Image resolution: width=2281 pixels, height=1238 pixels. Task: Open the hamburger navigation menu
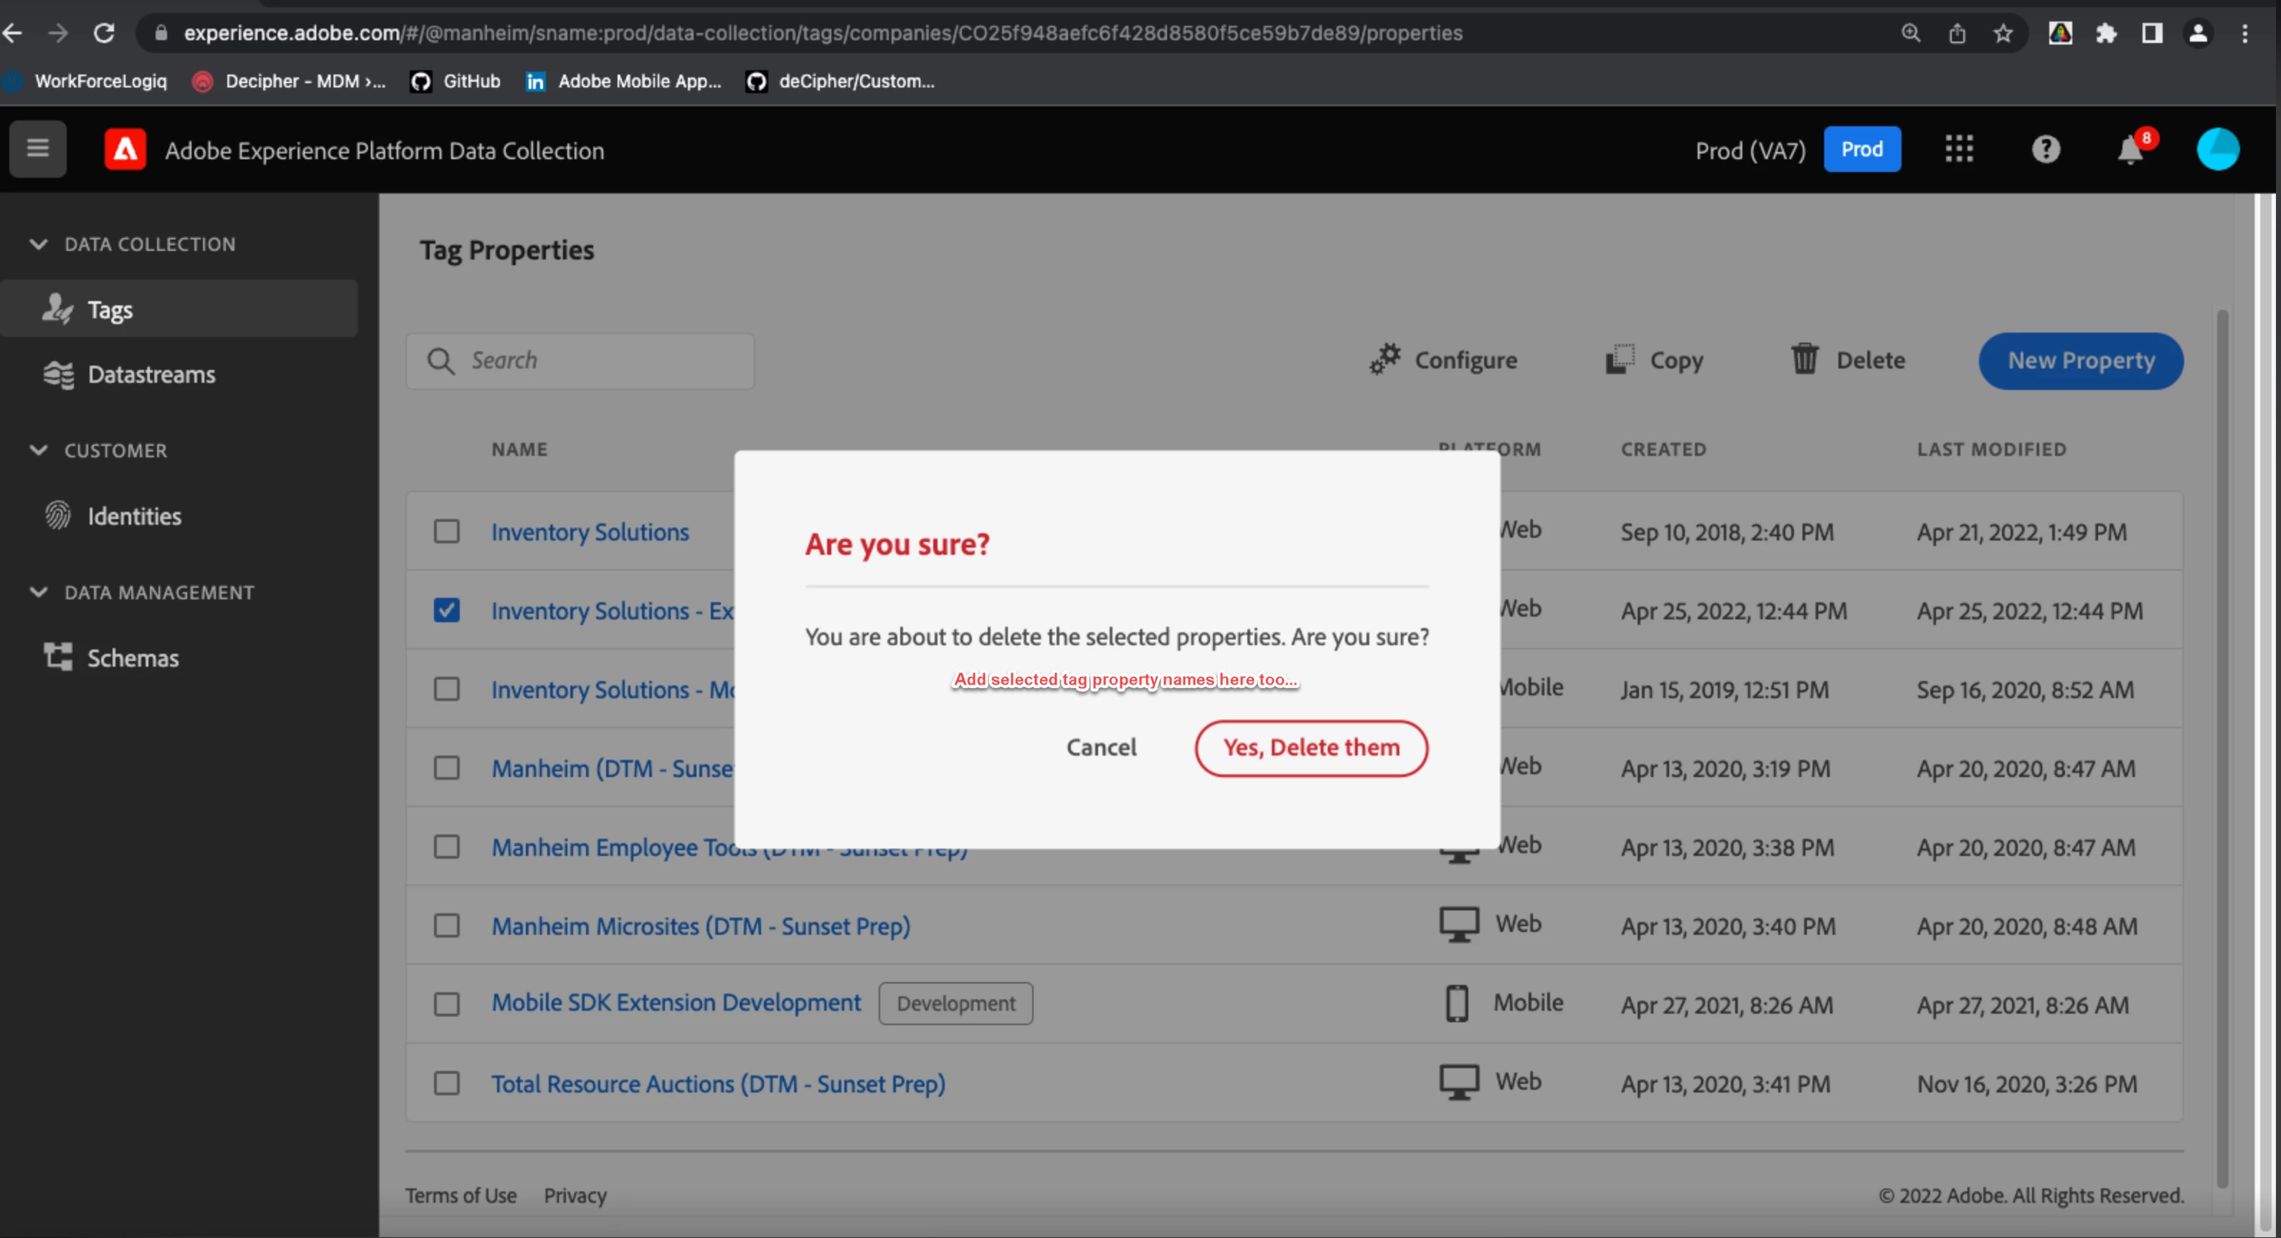[x=37, y=148]
